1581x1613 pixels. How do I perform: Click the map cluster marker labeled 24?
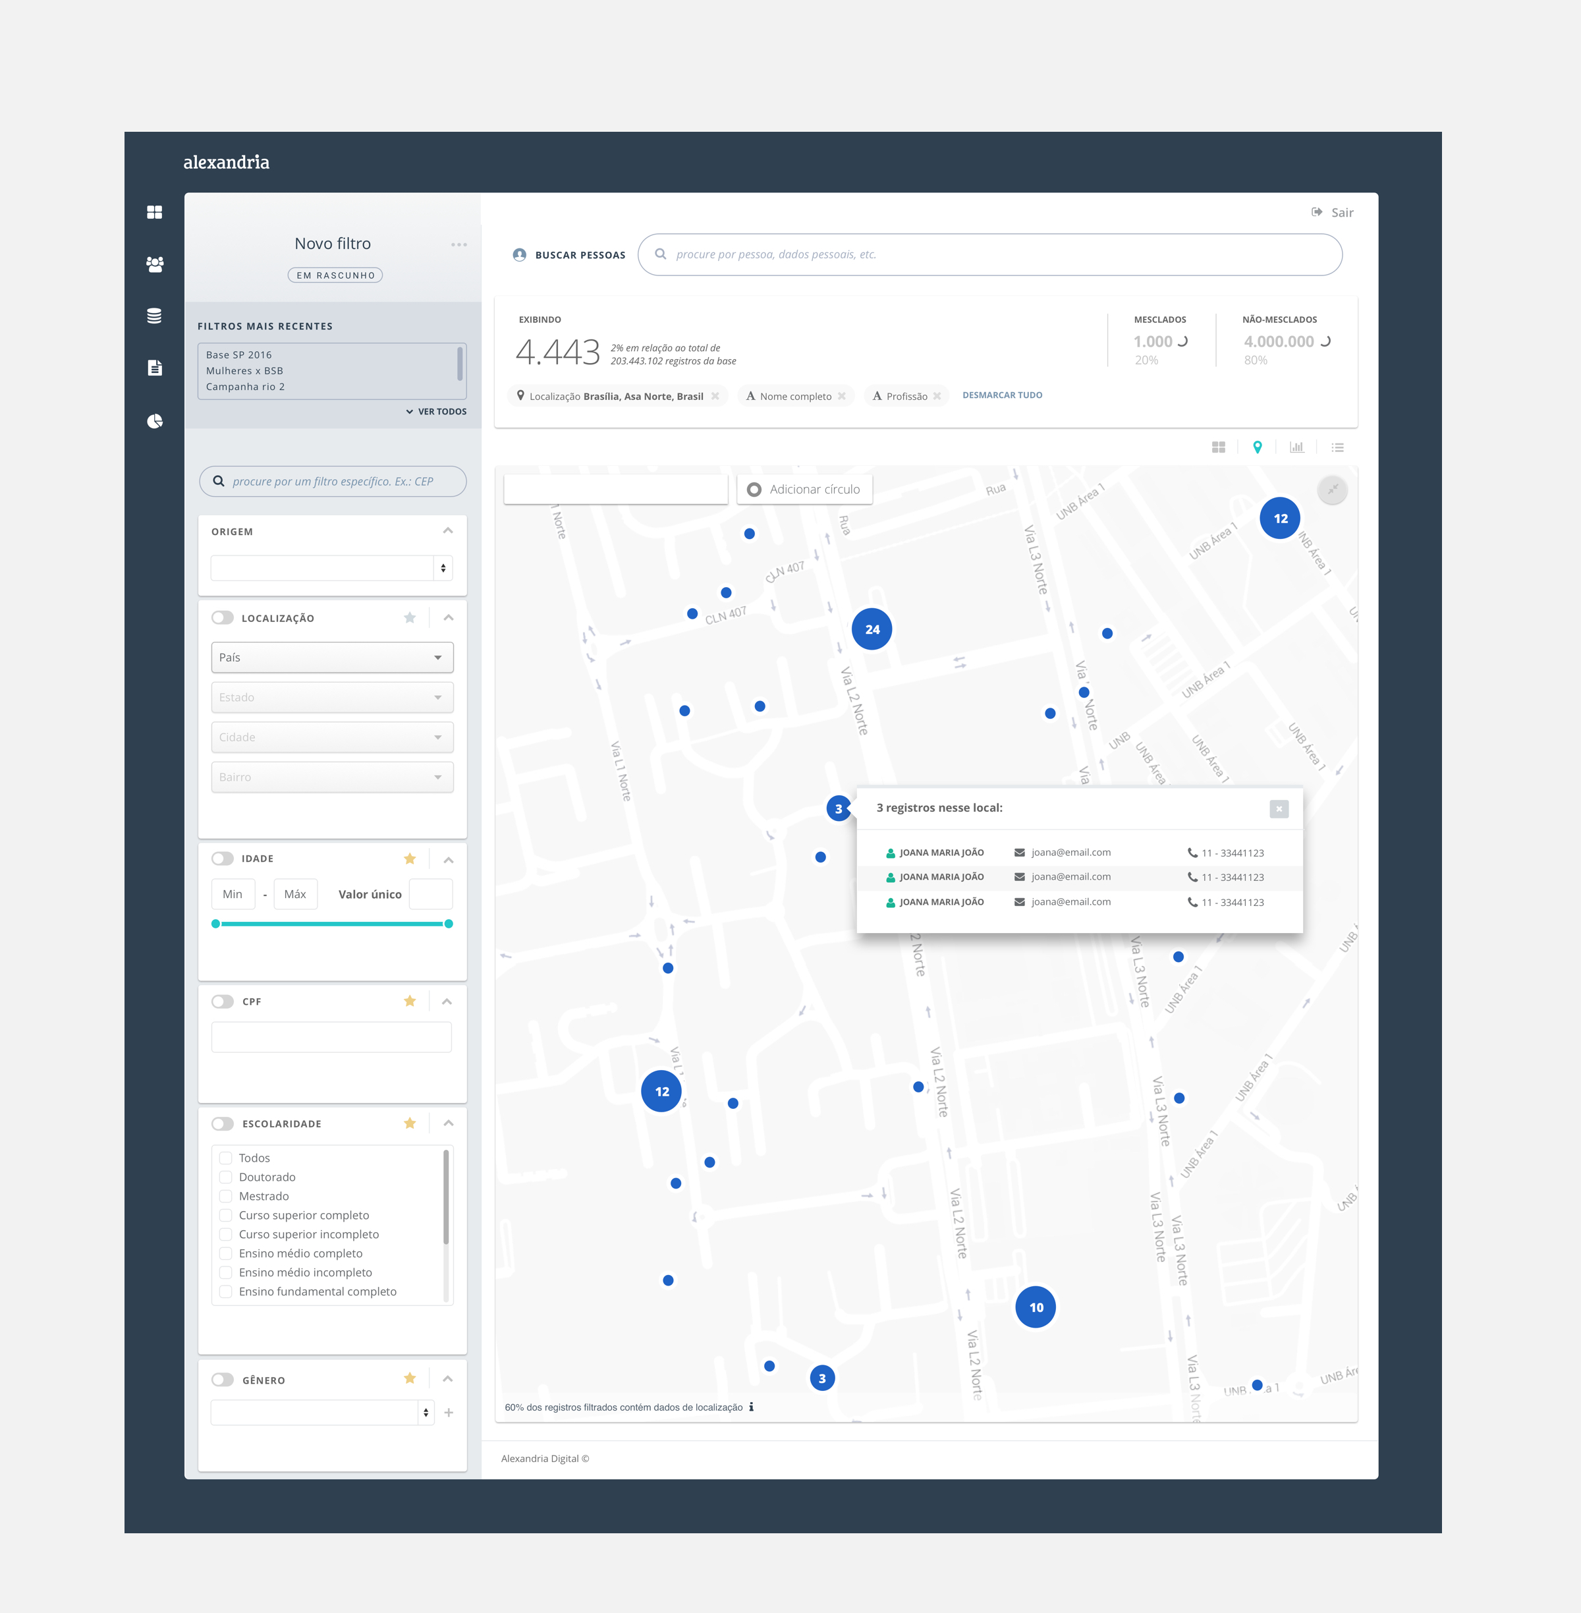(872, 630)
